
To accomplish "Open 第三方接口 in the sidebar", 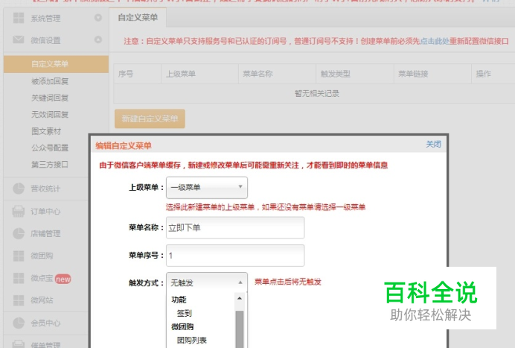I will click(x=50, y=164).
